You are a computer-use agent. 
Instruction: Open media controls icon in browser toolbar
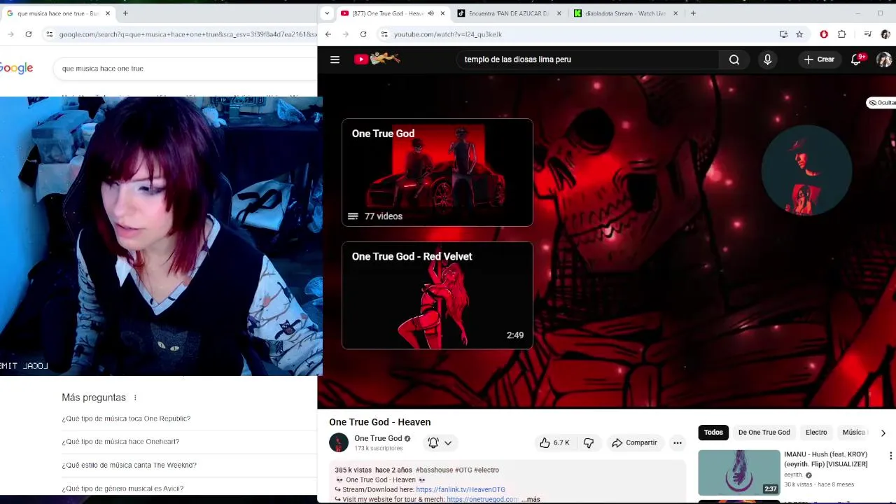pyautogui.click(x=867, y=34)
